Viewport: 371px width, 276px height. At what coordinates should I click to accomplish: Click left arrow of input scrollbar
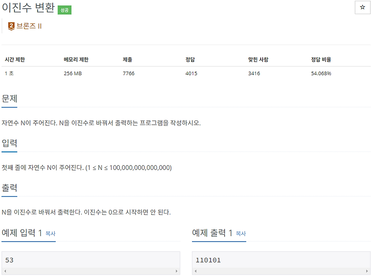5,271
